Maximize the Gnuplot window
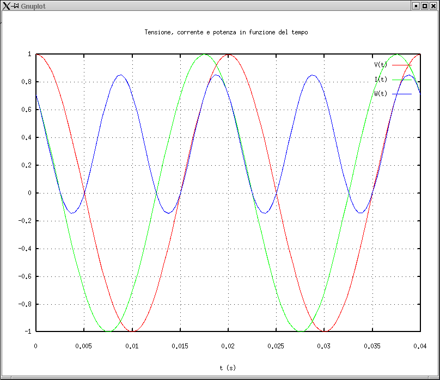 (425, 5)
